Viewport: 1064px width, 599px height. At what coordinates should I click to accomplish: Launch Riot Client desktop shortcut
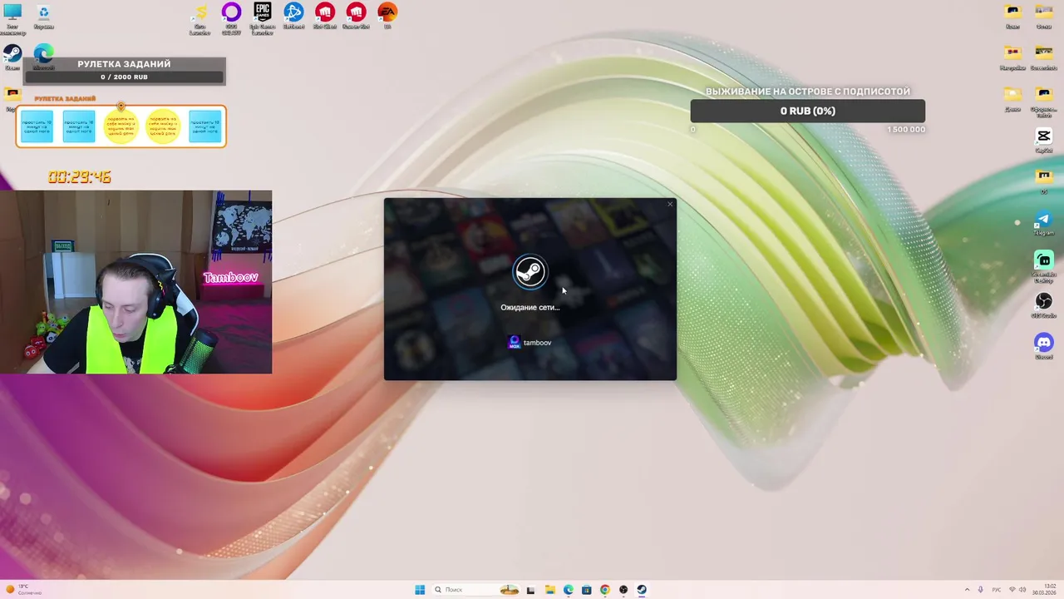coord(325,15)
